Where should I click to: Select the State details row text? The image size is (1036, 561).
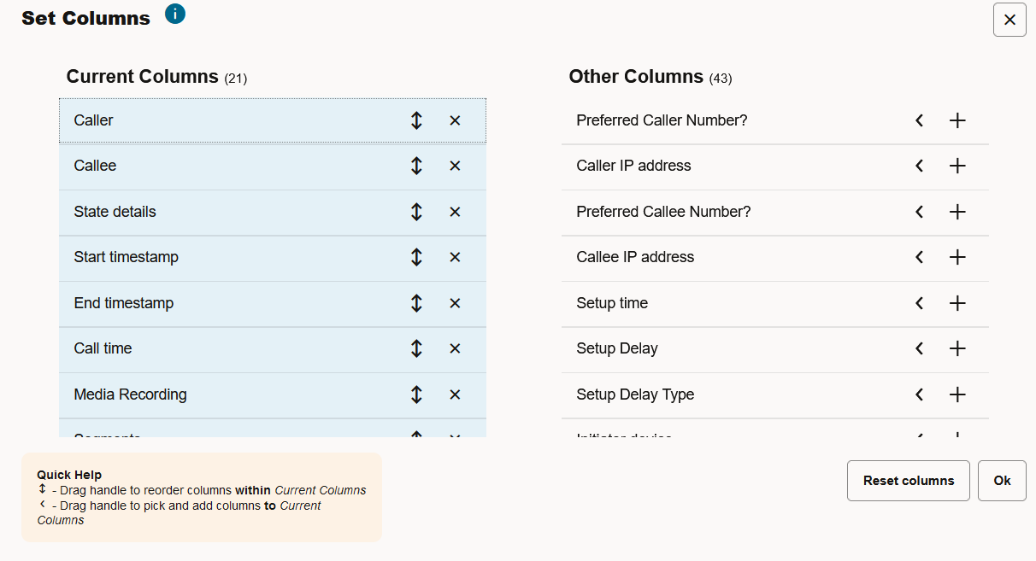tap(115, 212)
